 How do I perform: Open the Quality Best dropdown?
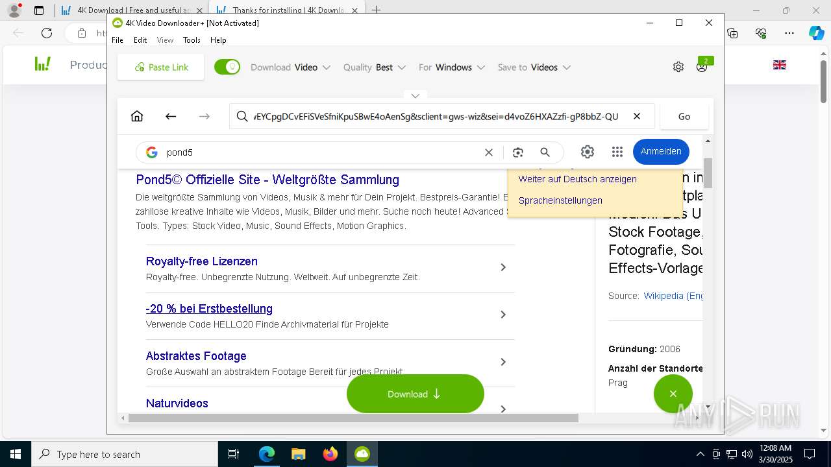[x=375, y=67]
